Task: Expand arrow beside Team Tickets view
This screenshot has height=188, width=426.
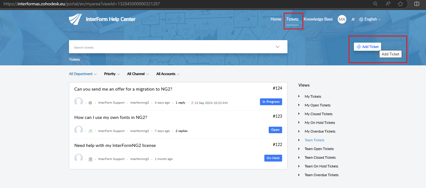Action: click(x=299, y=140)
